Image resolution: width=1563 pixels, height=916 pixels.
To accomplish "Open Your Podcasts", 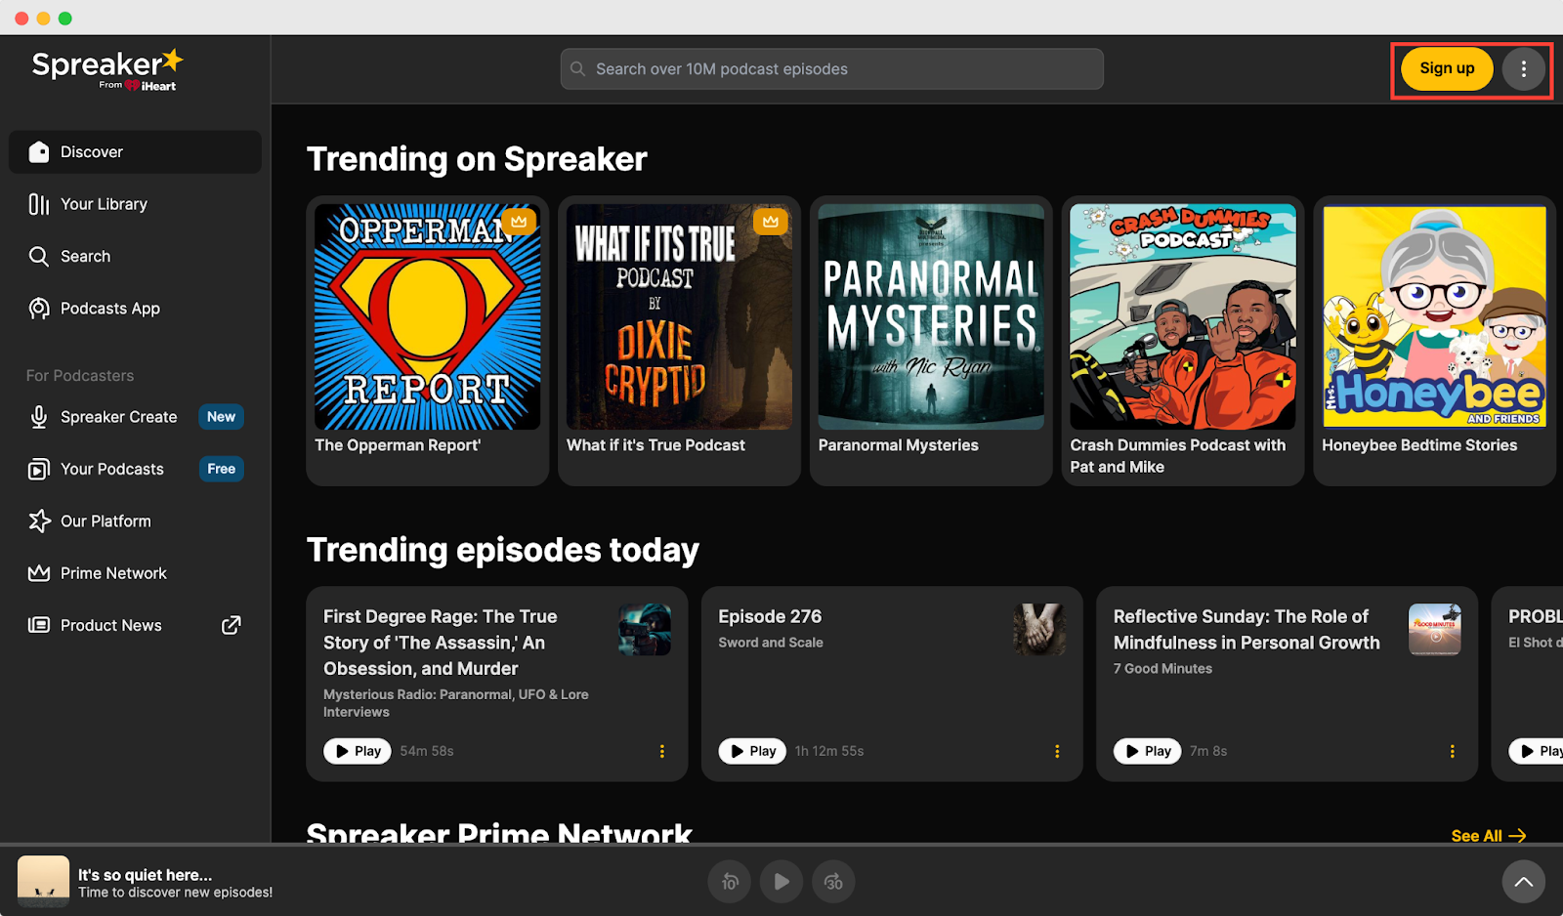I will [135, 469].
